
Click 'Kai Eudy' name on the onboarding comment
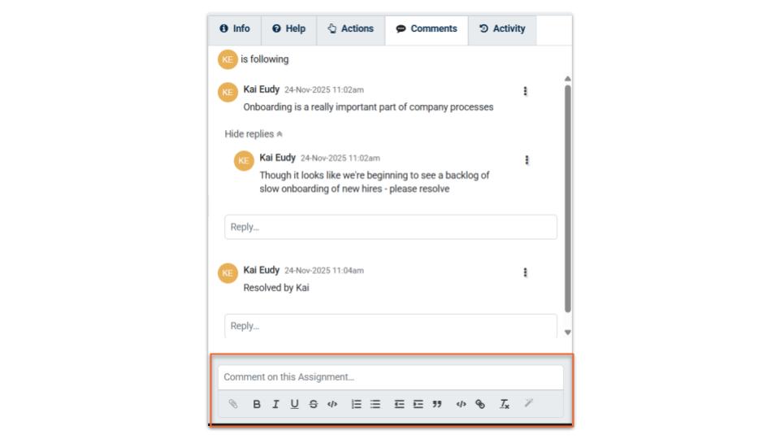(x=261, y=89)
